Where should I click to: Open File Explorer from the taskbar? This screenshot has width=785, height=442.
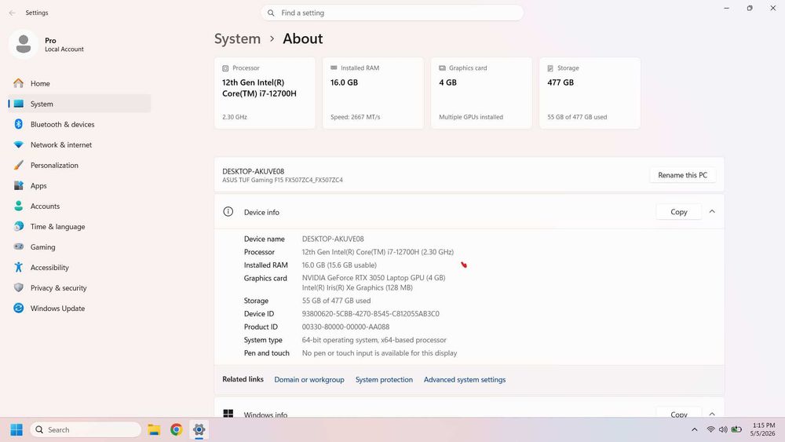tap(154, 429)
